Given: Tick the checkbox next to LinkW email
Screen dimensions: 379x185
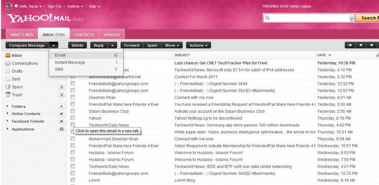Looking at the screenshot, I should tap(73, 180).
